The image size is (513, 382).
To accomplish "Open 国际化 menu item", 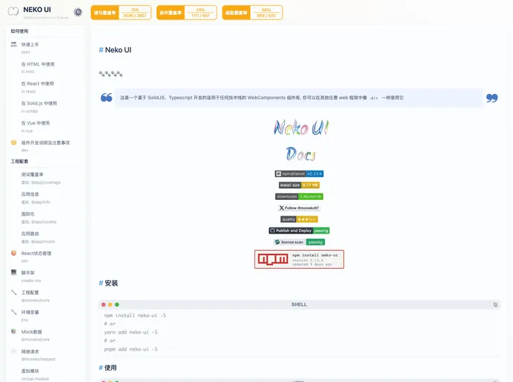I will point(45,217).
